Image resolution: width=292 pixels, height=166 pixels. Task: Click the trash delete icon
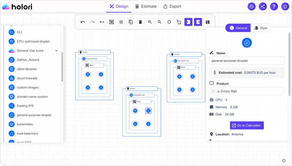(140, 22)
